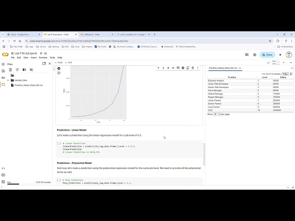Run the Linear Prediction code cell
Viewport: 295px width, 221px height.
(59, 143)
